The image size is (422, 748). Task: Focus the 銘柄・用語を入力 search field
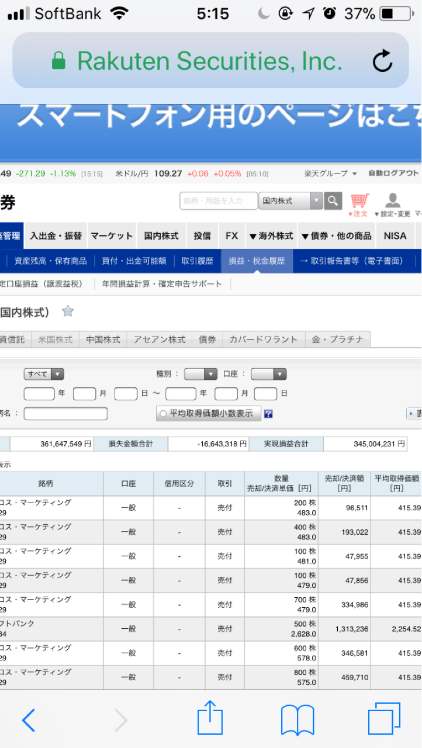[x=219, y=201]
